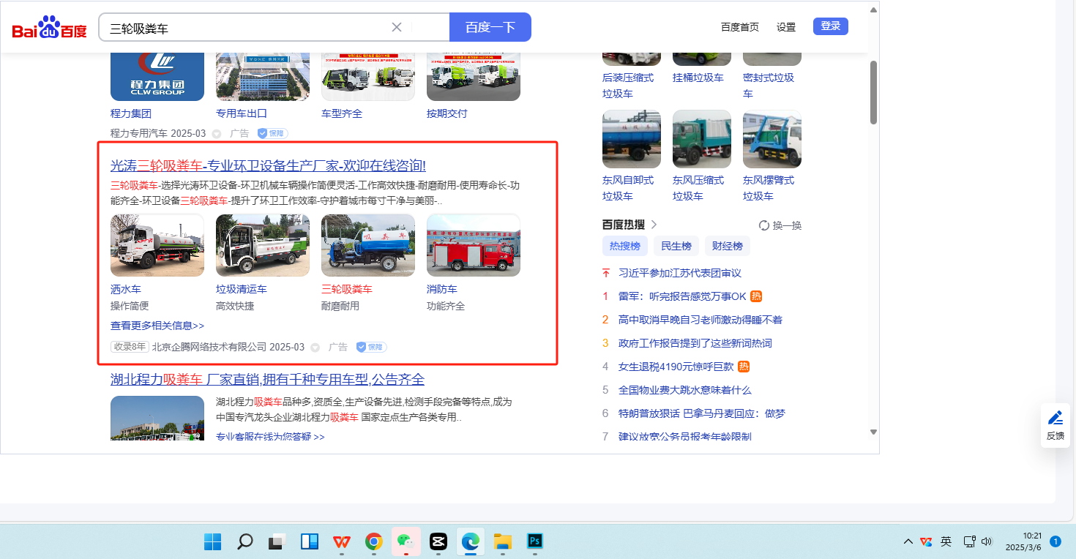
Task: Open the WPS cloud tray icon
Action: (926, 541)
